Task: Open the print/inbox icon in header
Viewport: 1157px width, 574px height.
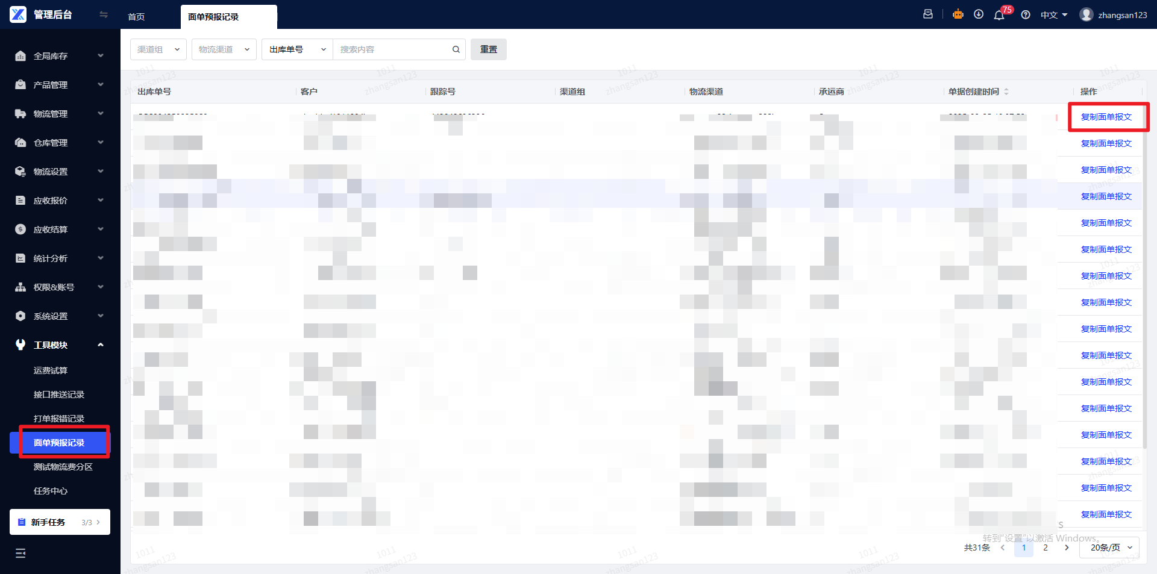Action: click(x=928, y=14)
